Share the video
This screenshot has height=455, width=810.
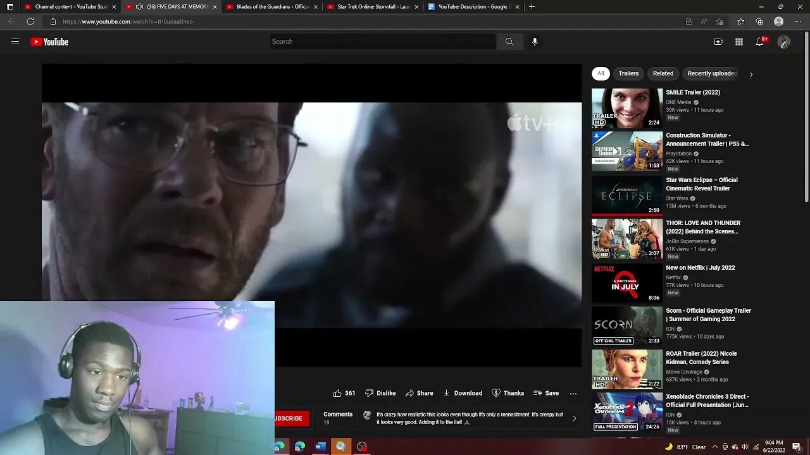click(419, 393)
